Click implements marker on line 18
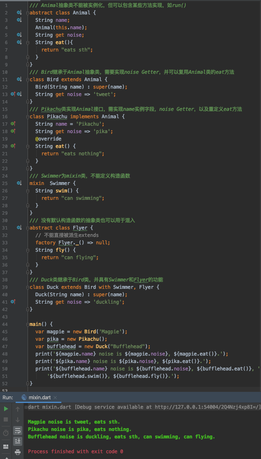 13,131
